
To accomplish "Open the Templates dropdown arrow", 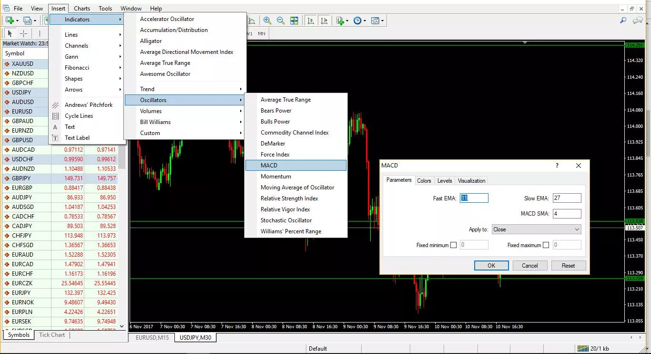I will click(382, 21).
